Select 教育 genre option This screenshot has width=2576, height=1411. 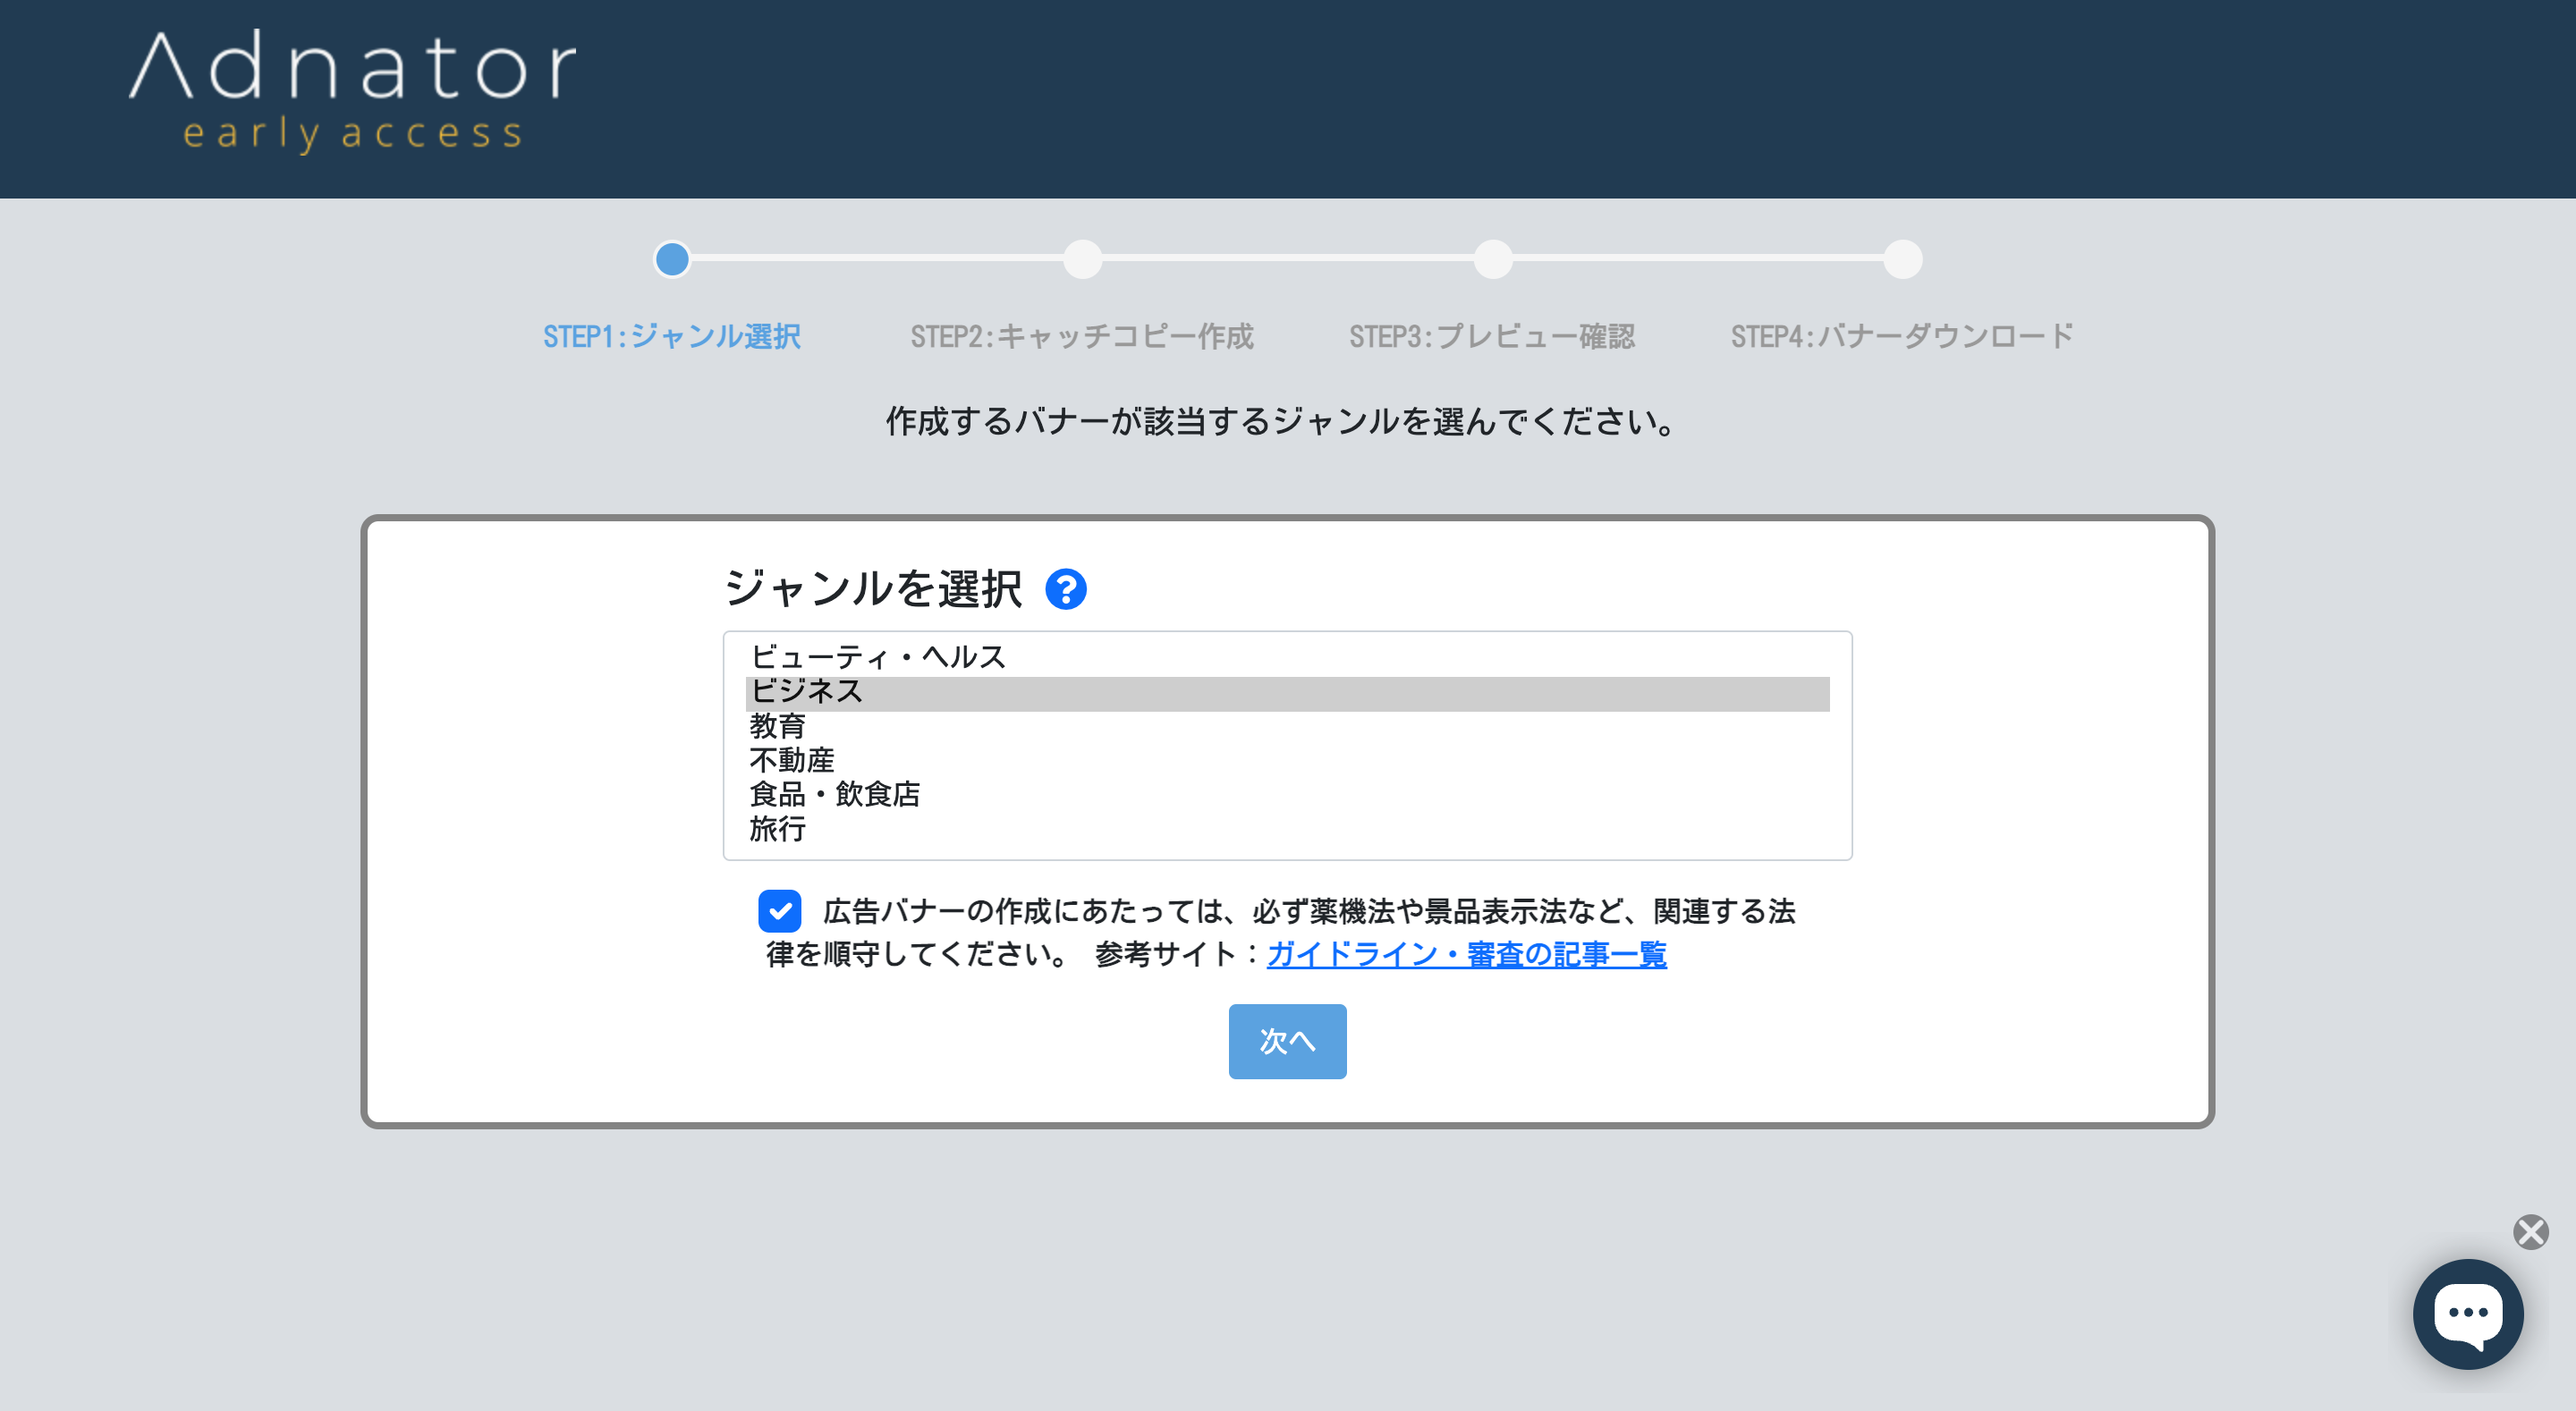click(x=1287, y=727)
